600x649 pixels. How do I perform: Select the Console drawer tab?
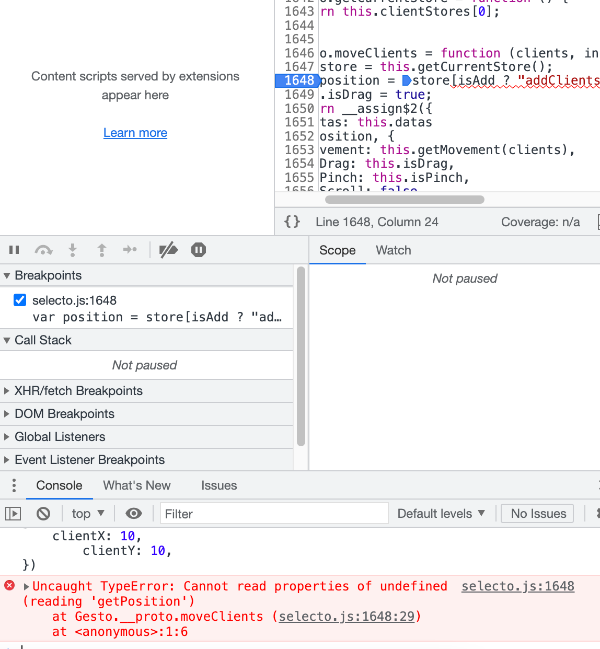click(59, 485)
